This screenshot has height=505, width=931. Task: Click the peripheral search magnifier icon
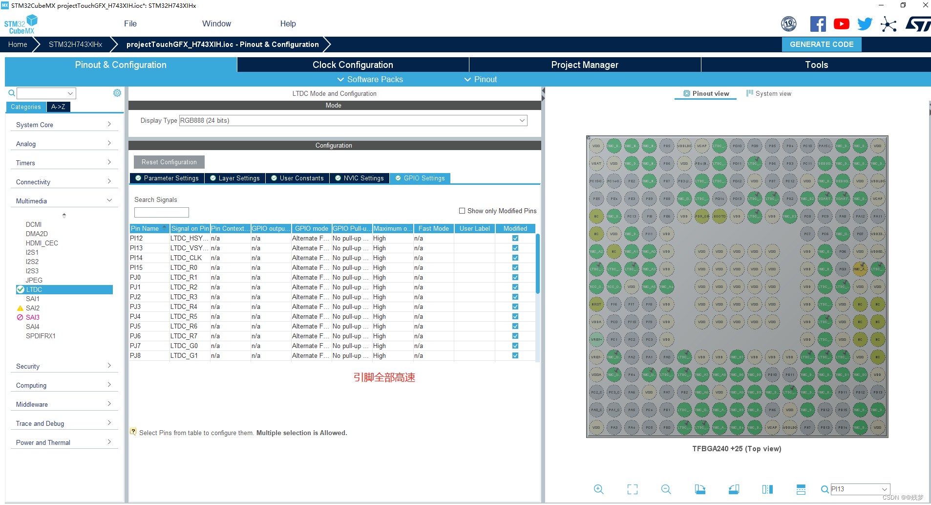click(12, 93)
